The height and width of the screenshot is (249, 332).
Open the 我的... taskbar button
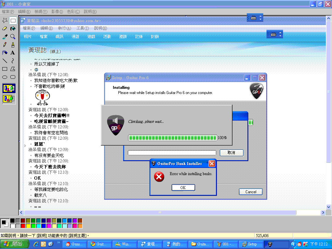(175, 244)
